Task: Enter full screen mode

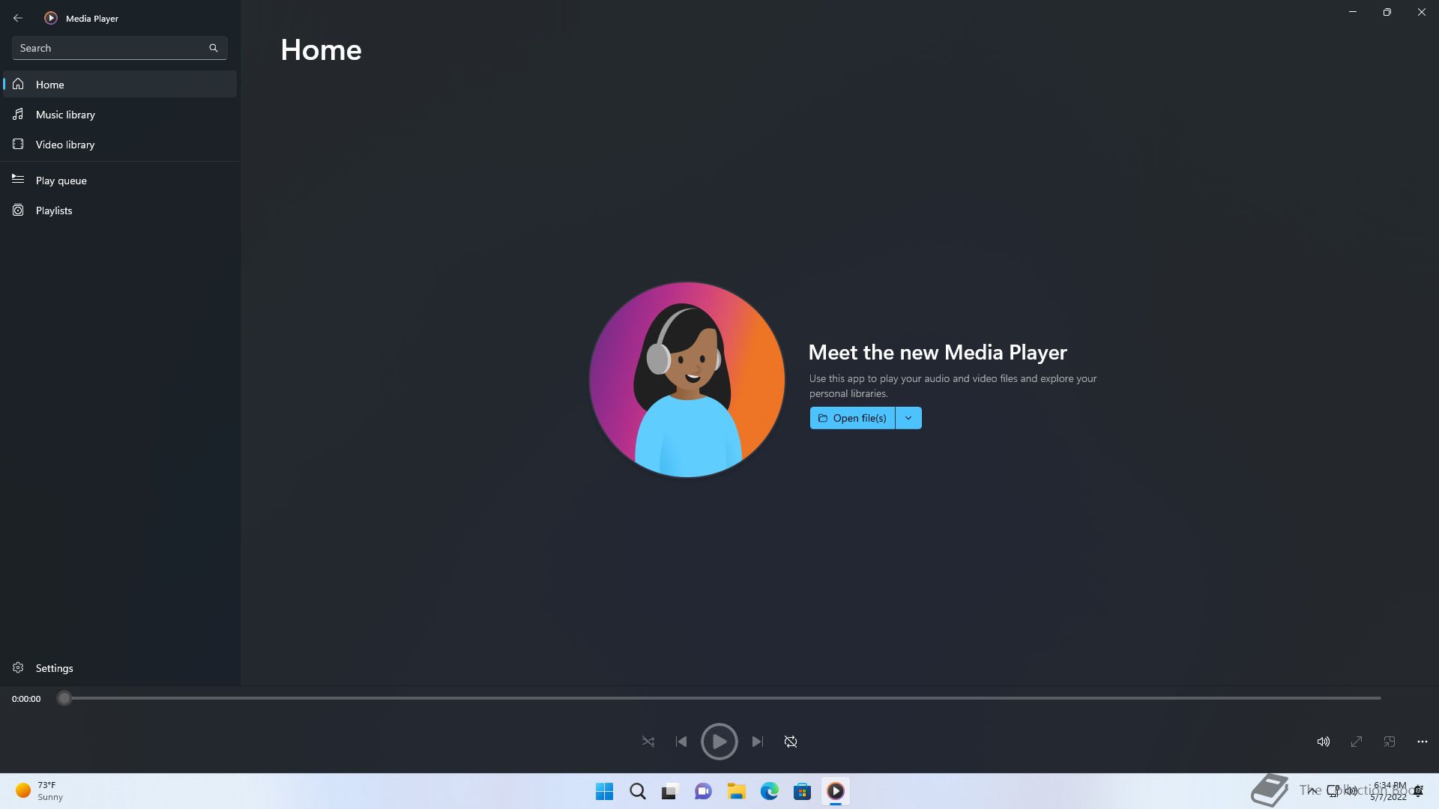Action: coord(1357,742)
